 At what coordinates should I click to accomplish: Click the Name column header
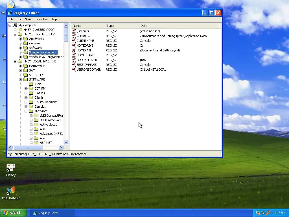click(87, 26)
